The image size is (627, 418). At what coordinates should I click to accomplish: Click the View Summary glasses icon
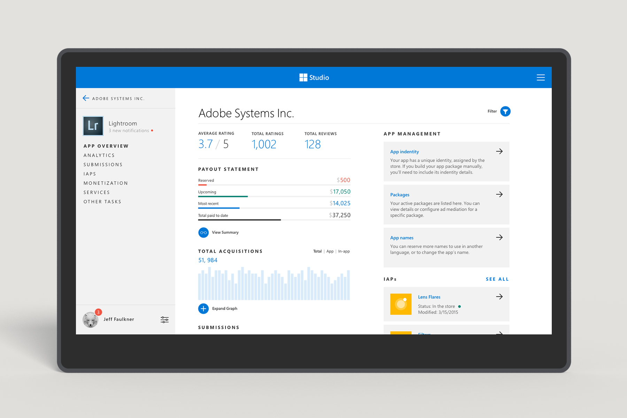[x=203, y=232]
